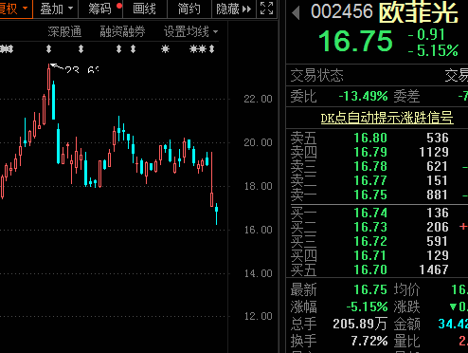Click the 总手 value 205.89万
The width and height of the screenshot is (468, 353).
tap(360, 324)
